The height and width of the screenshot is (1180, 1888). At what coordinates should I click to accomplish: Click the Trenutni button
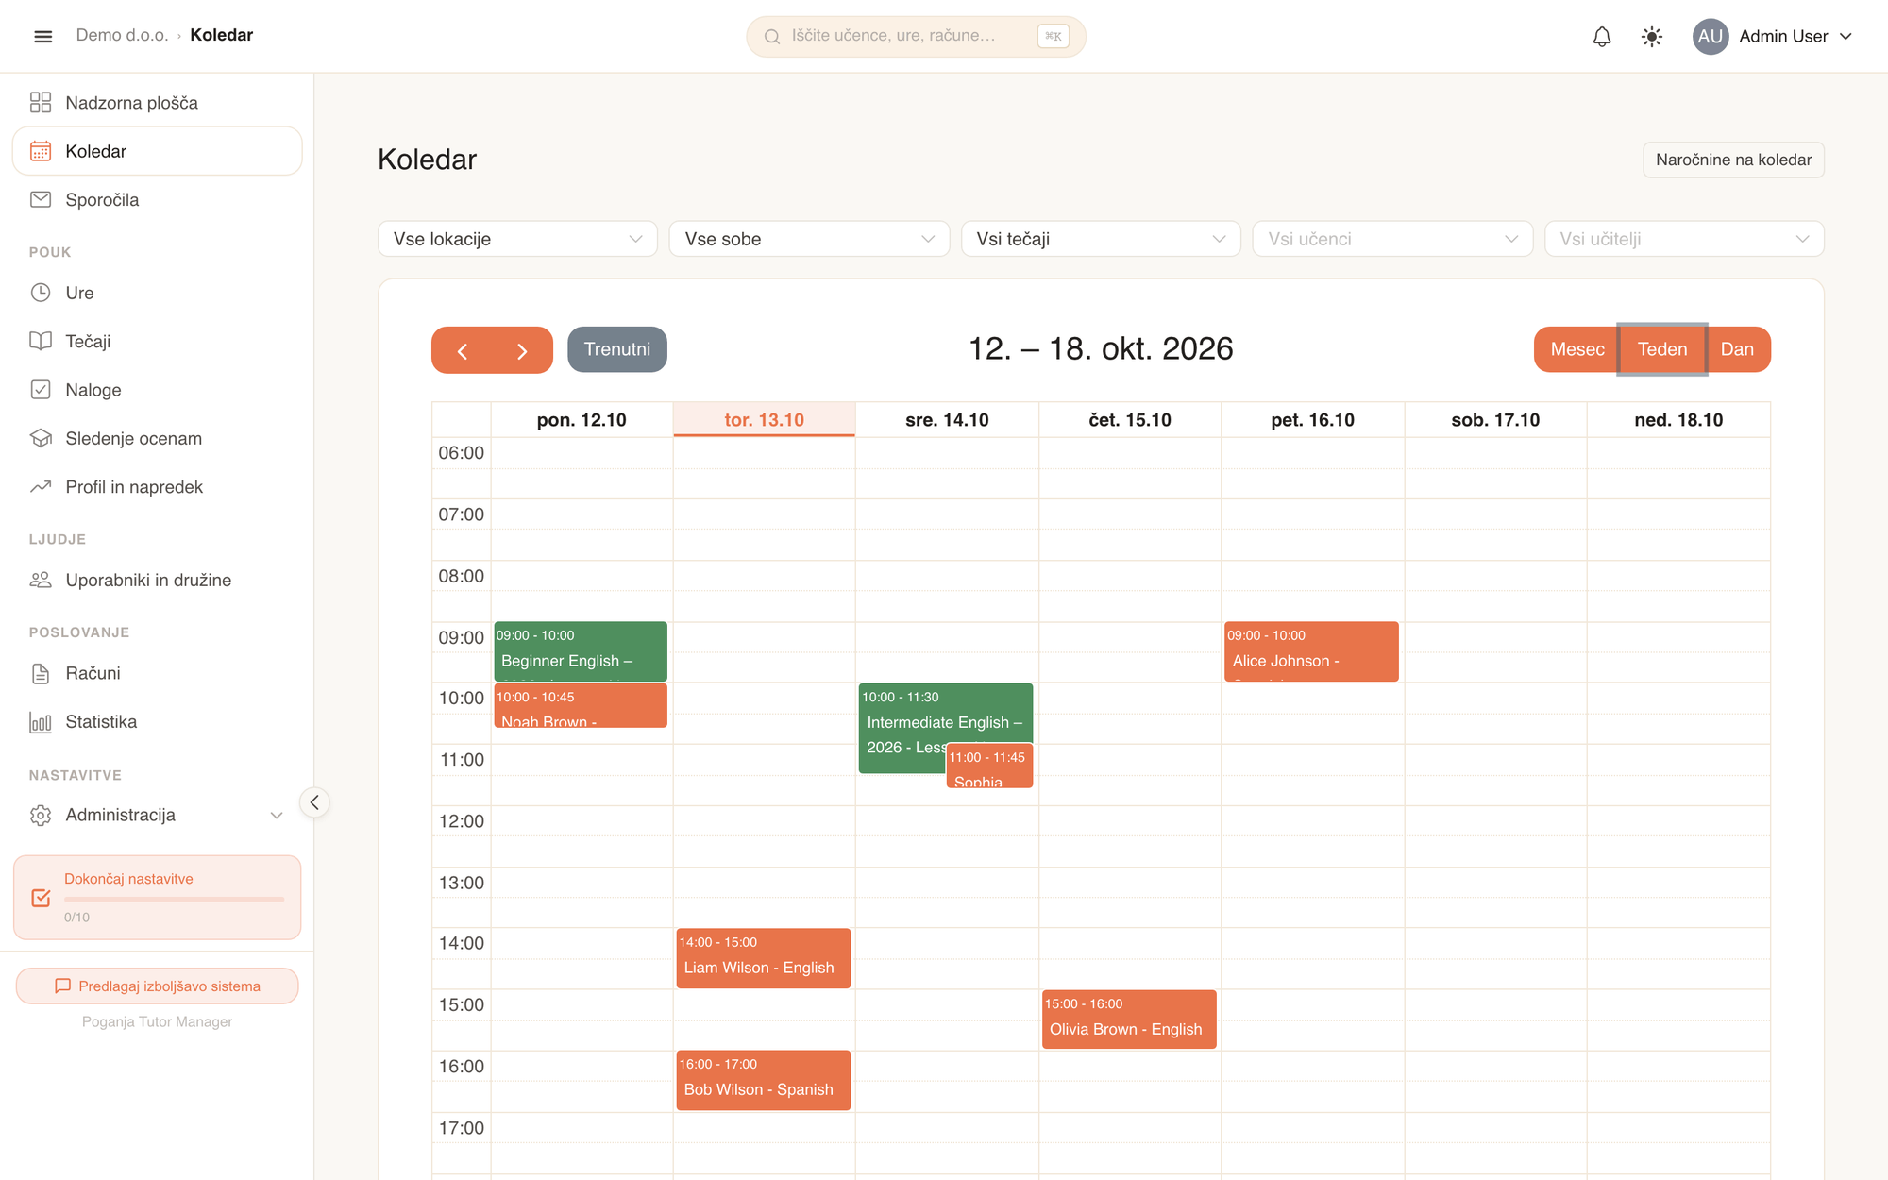click(x=617, y=349)
